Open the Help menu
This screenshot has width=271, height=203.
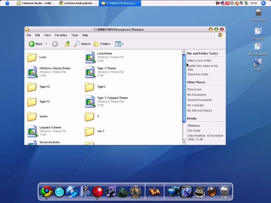[x=85, y=35]
